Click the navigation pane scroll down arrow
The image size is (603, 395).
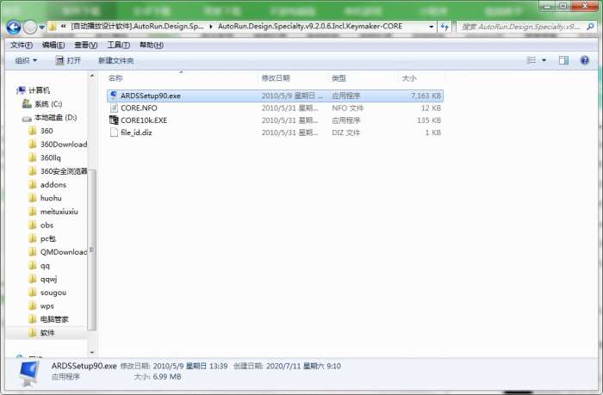click(x=92, y=352)
